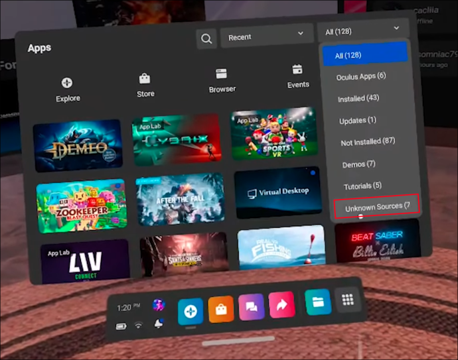Open Saints & Sinners tile
This screenshot has width=458, height=360.
184,255
